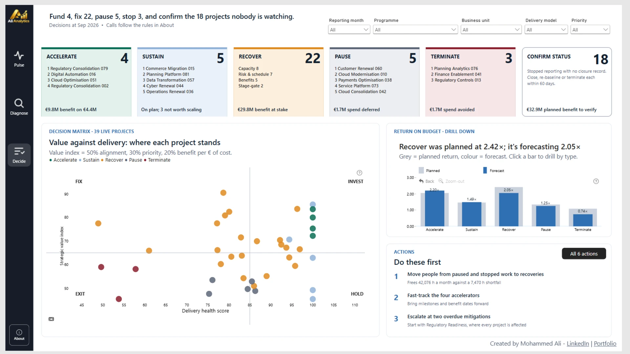This screenshot has width=630, height=354.
Task: Click the Back drill-up arrow icon
Action: click(x=421, y=181)
